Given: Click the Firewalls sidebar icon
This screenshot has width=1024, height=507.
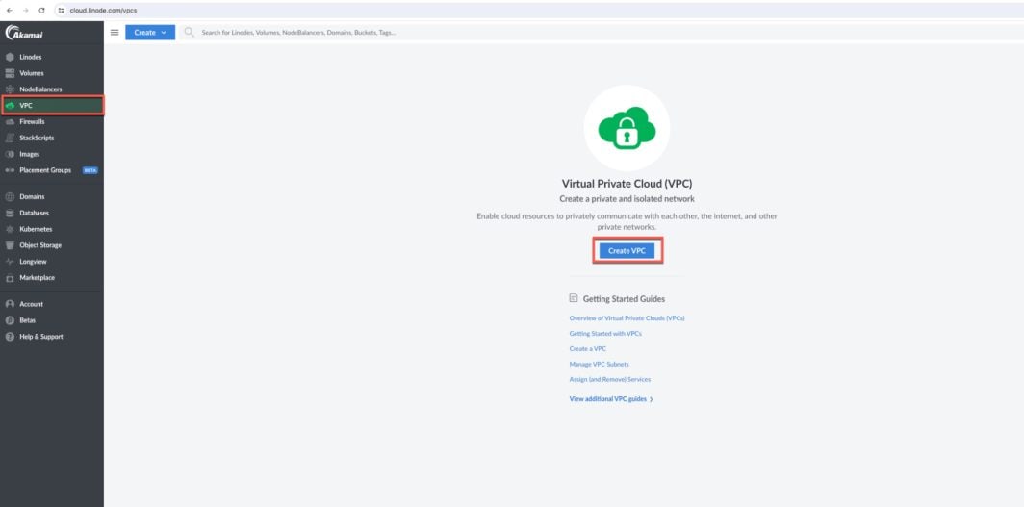Looking at the screenshot, I should click(x=10, y=122).
